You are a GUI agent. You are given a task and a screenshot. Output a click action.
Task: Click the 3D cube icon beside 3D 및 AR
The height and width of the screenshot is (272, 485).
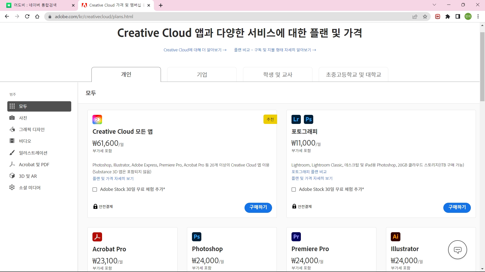12,176
